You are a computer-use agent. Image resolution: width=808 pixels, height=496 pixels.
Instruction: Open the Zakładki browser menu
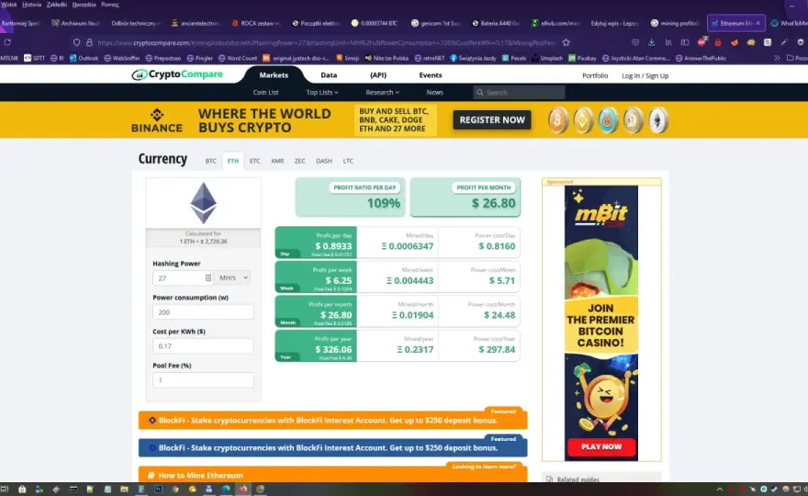(57, 5)
